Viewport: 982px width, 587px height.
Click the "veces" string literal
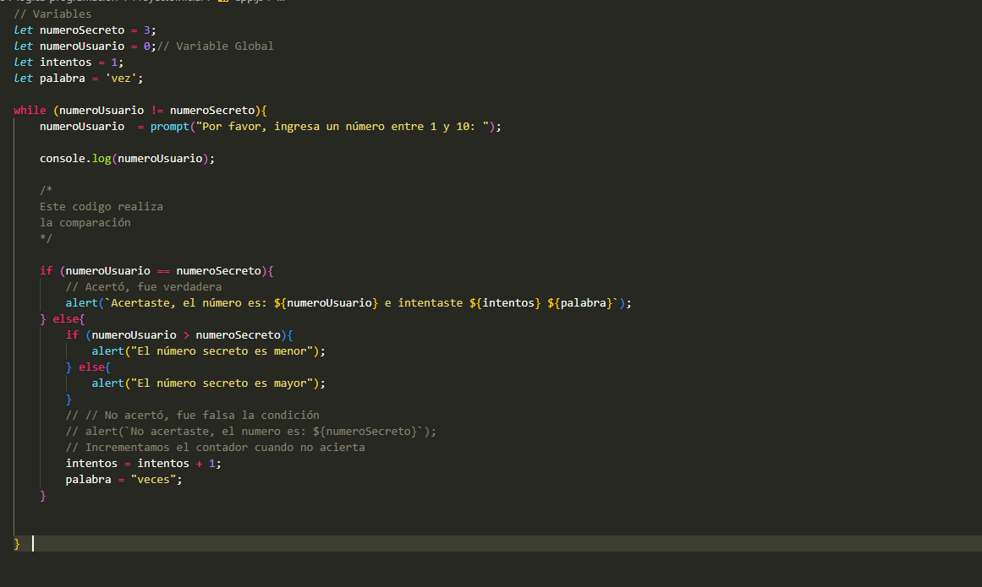coord(153,480)
